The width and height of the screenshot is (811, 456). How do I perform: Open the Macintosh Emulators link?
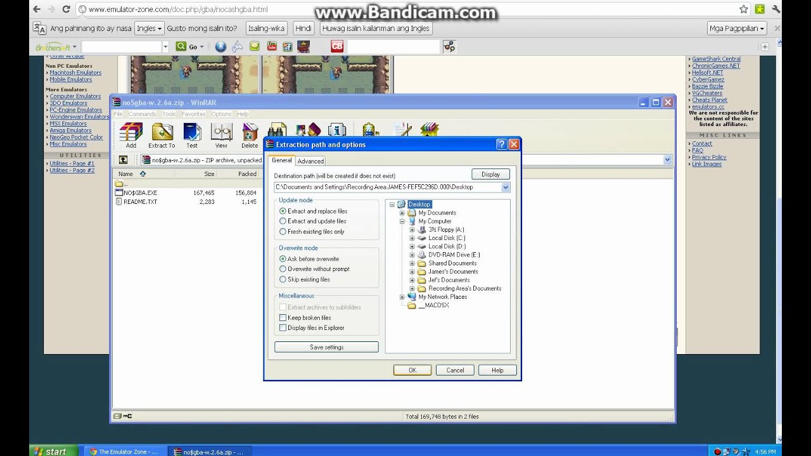[75, 73]
